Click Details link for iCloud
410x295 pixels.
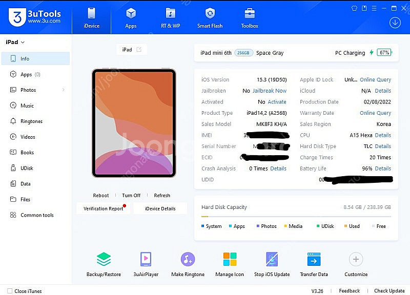click(383, 91)
